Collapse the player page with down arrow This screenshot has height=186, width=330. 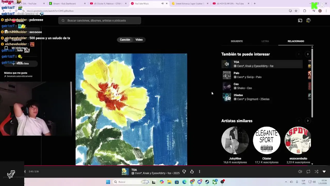click(x=324, y=172)
